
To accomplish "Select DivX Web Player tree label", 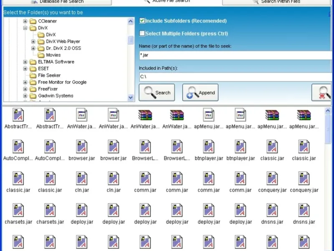I will click(x=63, y=41).
